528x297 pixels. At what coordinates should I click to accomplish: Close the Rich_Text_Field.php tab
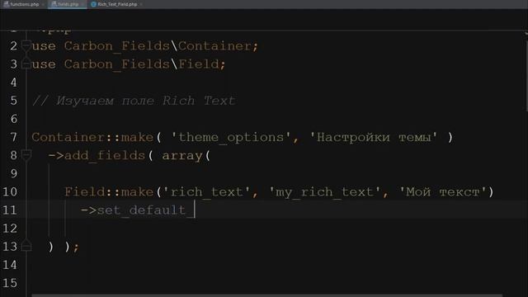pyautogui.click(x=141, y=4)
